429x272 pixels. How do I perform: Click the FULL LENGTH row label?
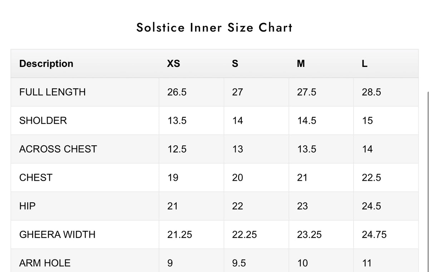(53, 92)
